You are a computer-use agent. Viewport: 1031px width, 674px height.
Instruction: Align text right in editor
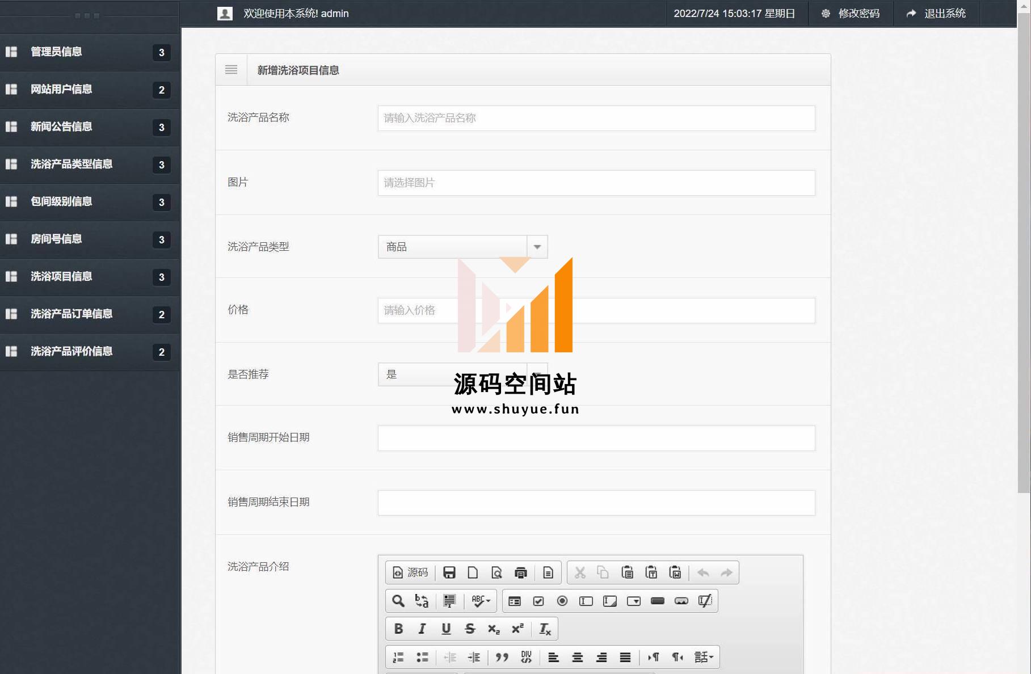601,657
